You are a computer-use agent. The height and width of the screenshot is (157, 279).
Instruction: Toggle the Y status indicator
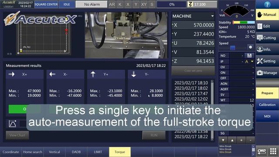136,4
